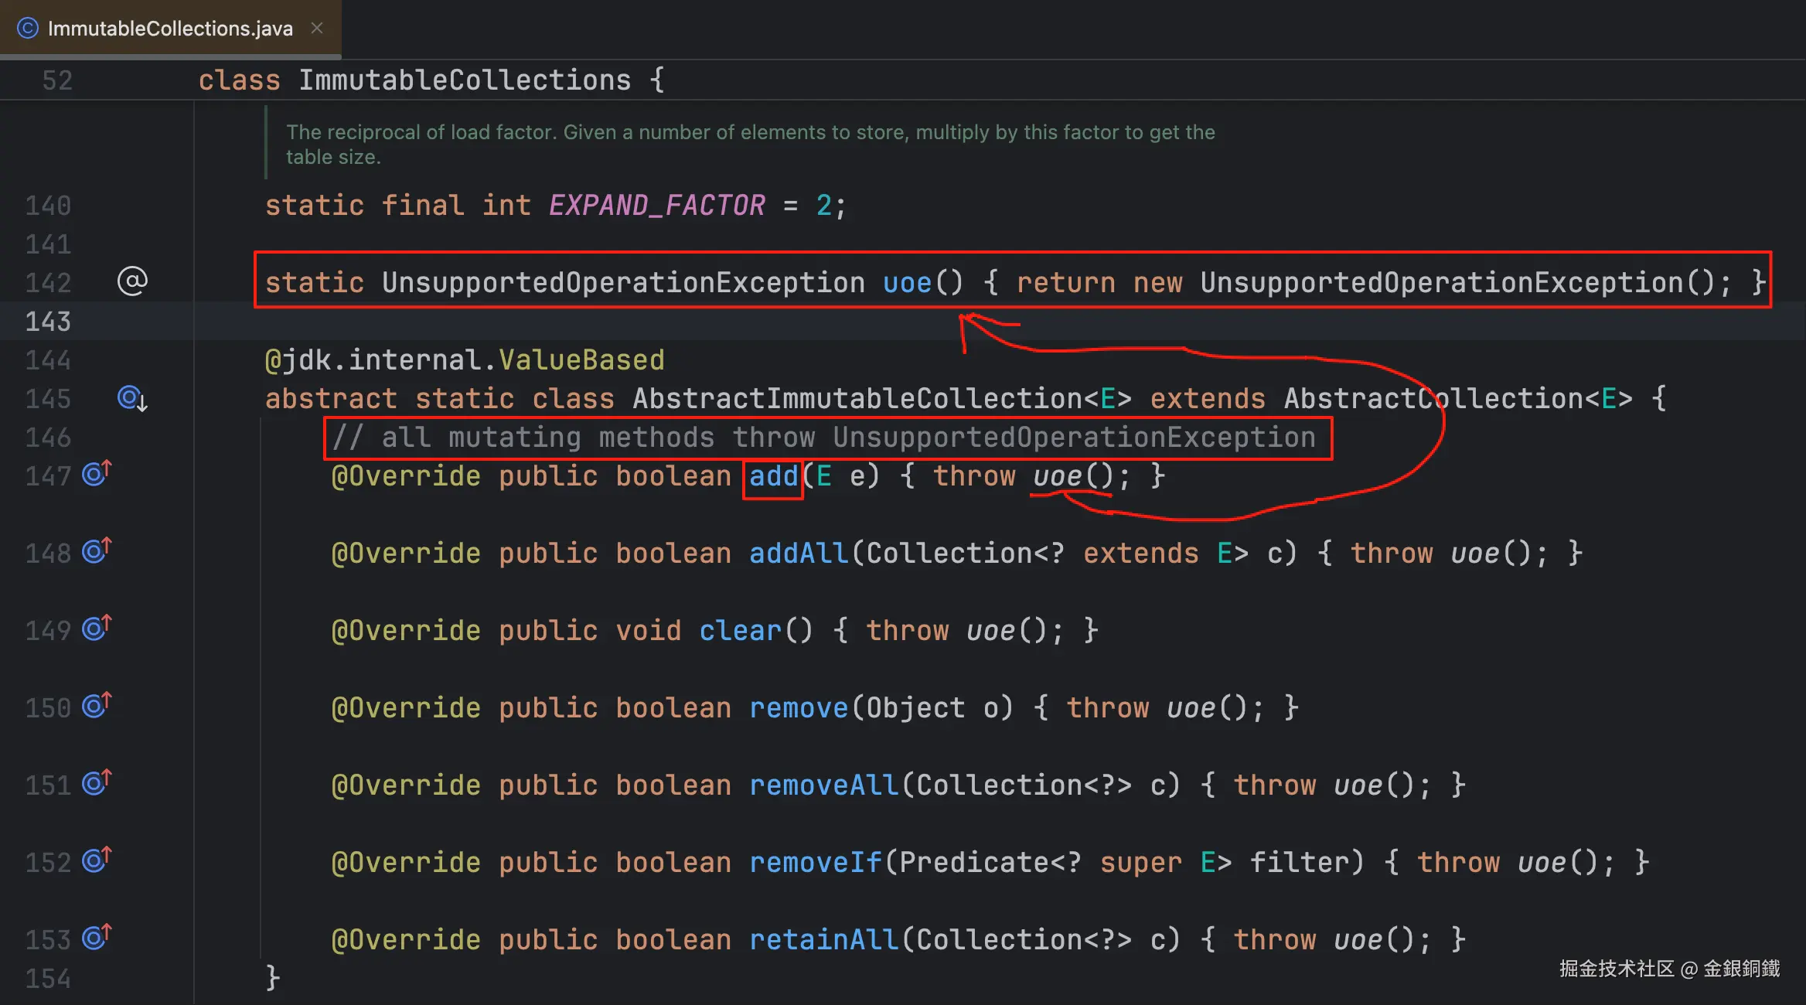1806x1005 pixels.
Task: Click the removeIf method name
Action: [x=815, y=863]
